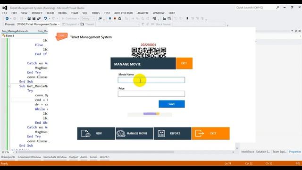
Task: Click the ticket logo of the app form
Action: 62,36
